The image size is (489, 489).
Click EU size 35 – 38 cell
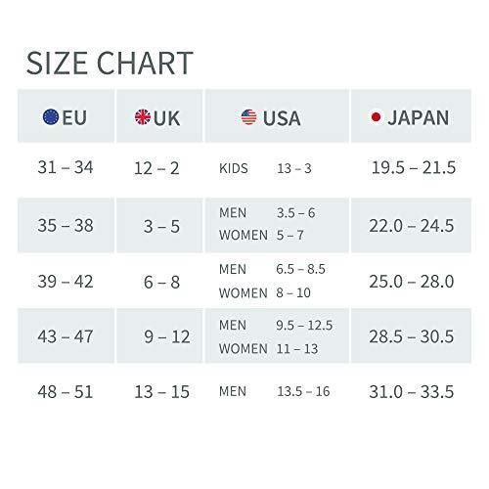tap(66, 225)
